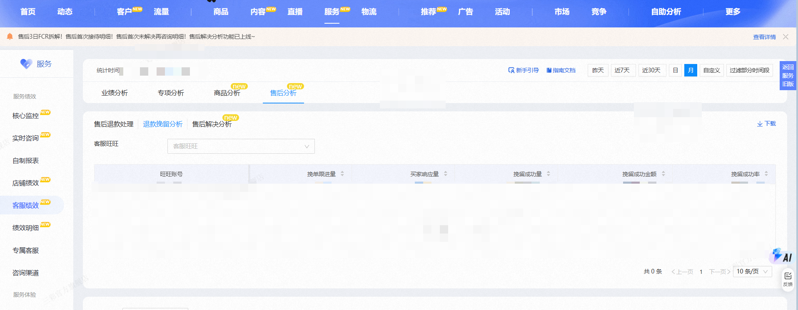The image size is (798, 310).
Task: Open 核心监控 in sidebar
Action: (26, 116)
